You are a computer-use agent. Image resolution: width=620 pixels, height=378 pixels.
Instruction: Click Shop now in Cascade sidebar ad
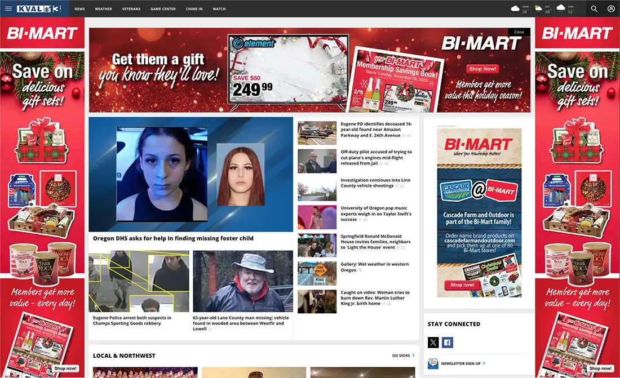tap(462, 284)
